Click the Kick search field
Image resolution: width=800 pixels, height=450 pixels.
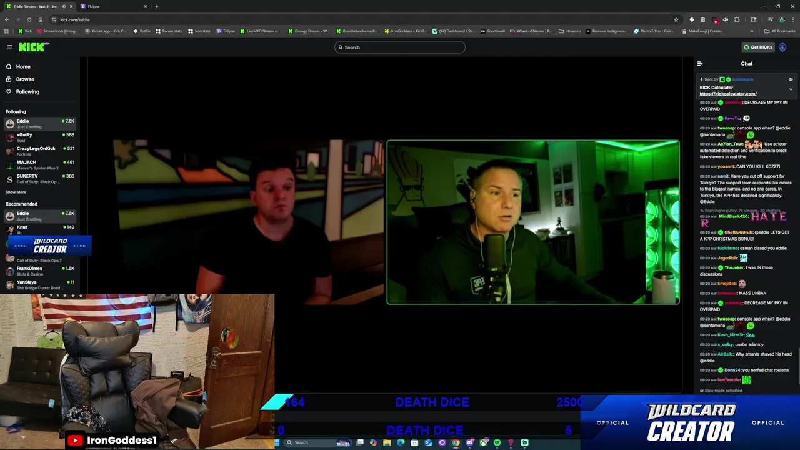click(x=400, y=47)
